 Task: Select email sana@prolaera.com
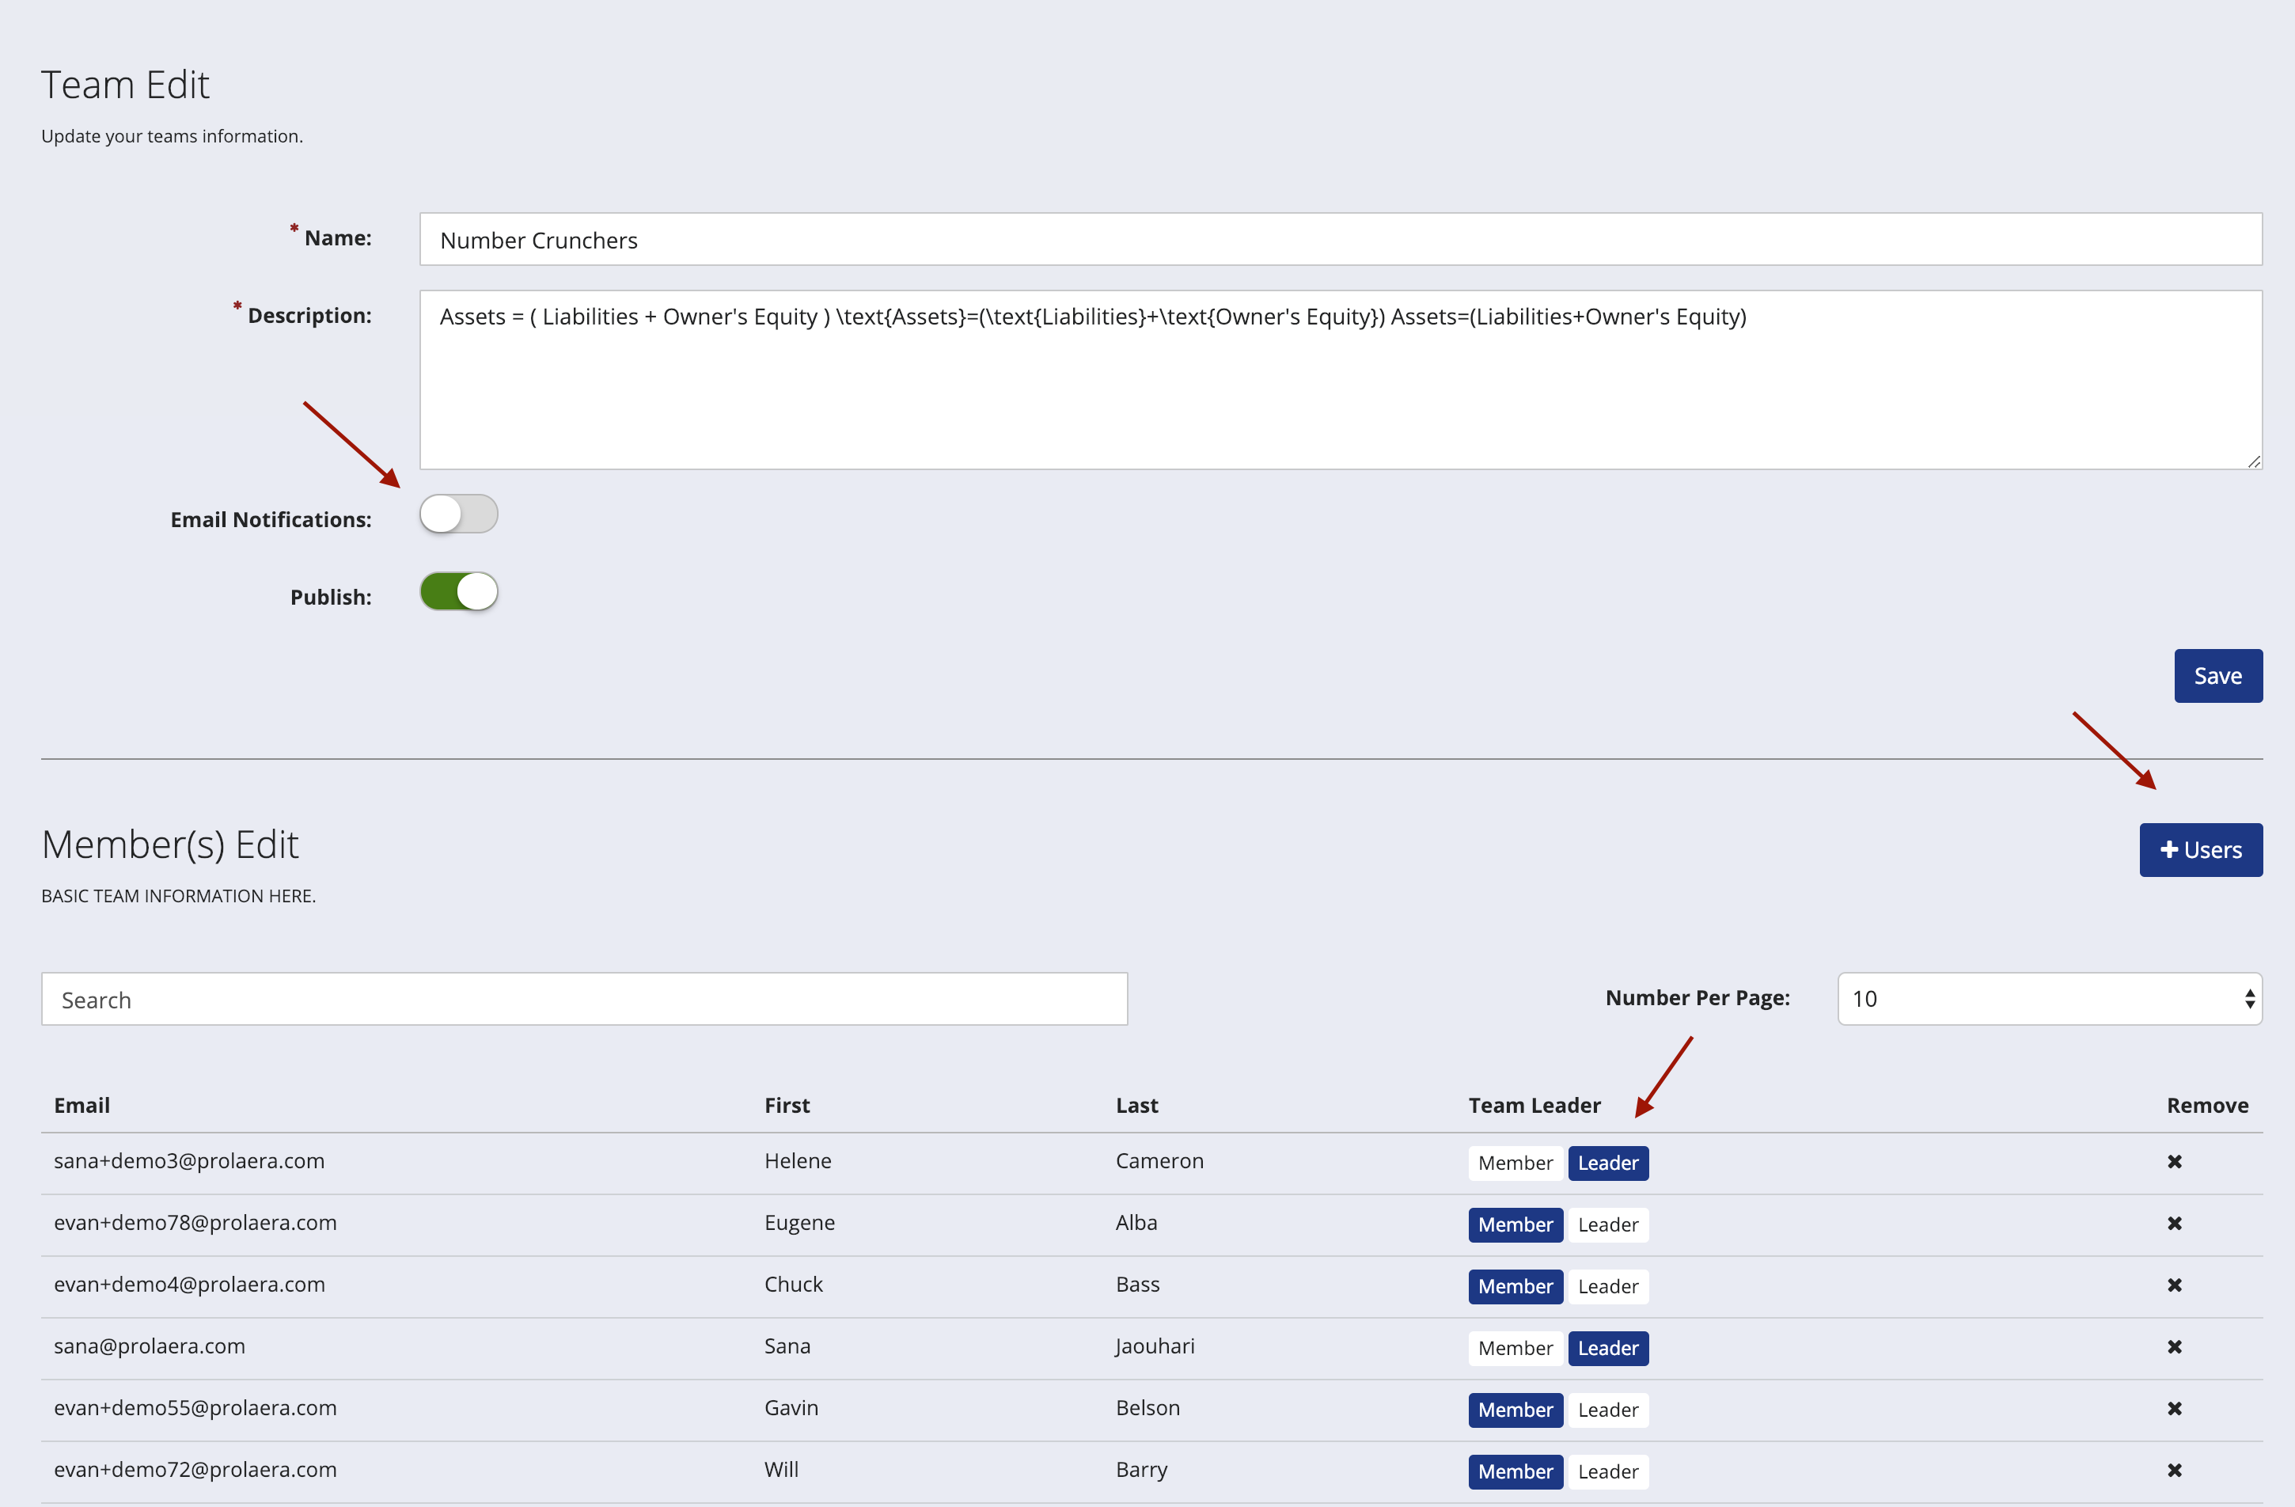pyautogui.click(x=150, y=1346)
